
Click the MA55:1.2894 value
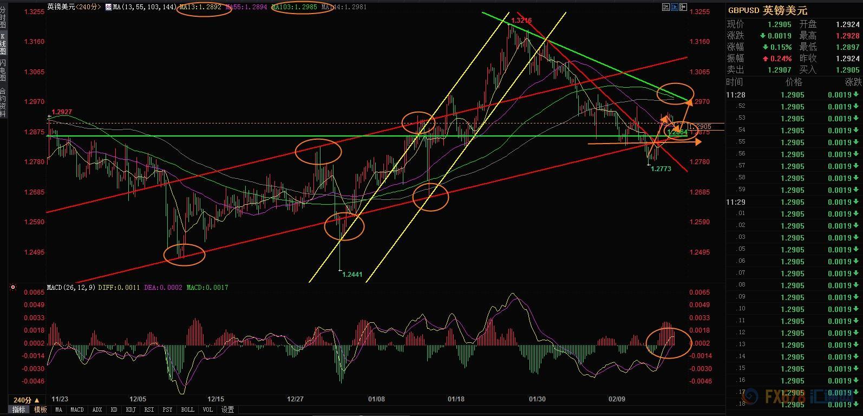[x=246, y=8]
